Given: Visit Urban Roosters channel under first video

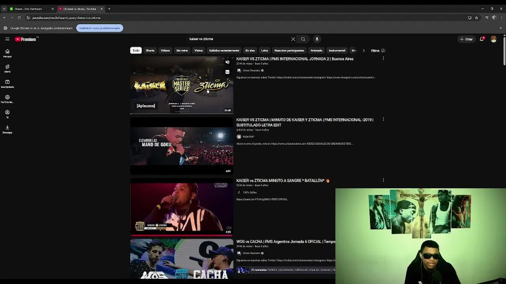Looking at the screenshot, I should (251, 71).
